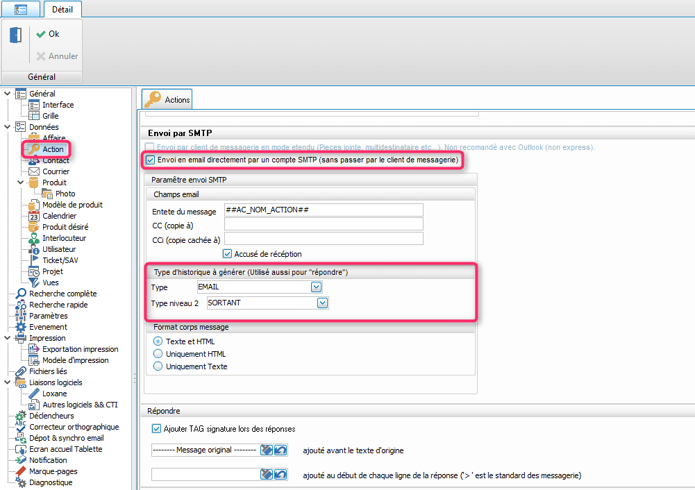Disable the direct SMTP account sending checkbox

pyautogui.click(x=151, y=160)
